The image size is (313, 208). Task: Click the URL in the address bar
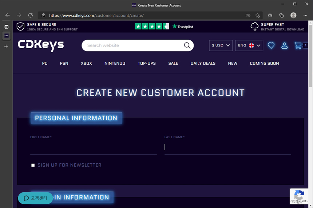click(x=96, y=15)
